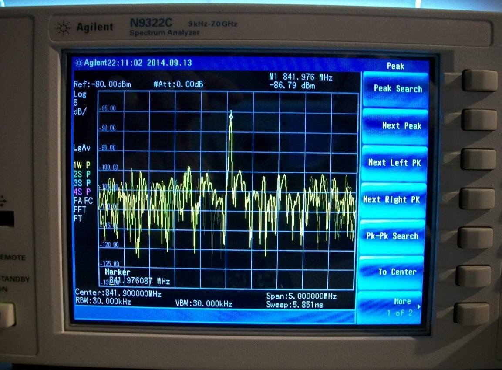Screen dimensions: 502x370
Task: Click the FFT status label
Action: pos(80,210)
